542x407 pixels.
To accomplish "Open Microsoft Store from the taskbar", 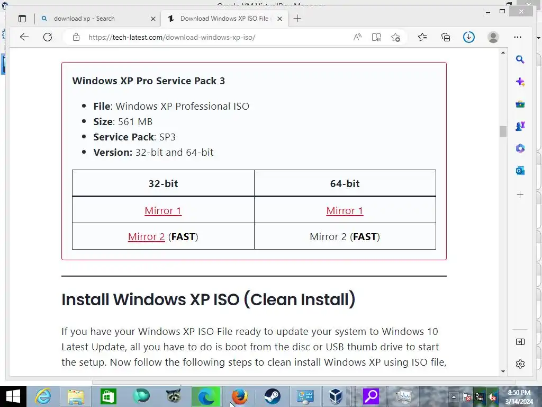I will 108,396.
